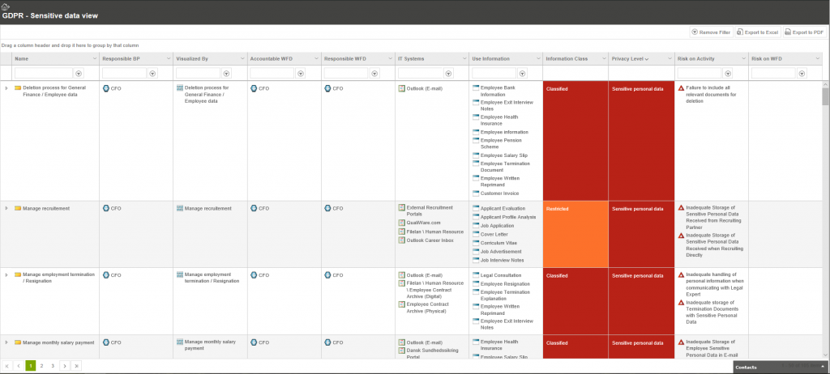
Task: Go to page 2 of results
Action: (x=42, y=366)
